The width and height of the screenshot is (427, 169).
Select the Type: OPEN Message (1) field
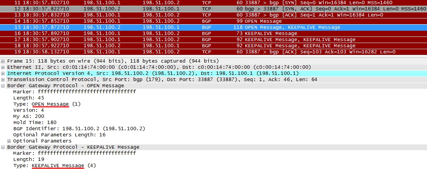coord(47,104)
